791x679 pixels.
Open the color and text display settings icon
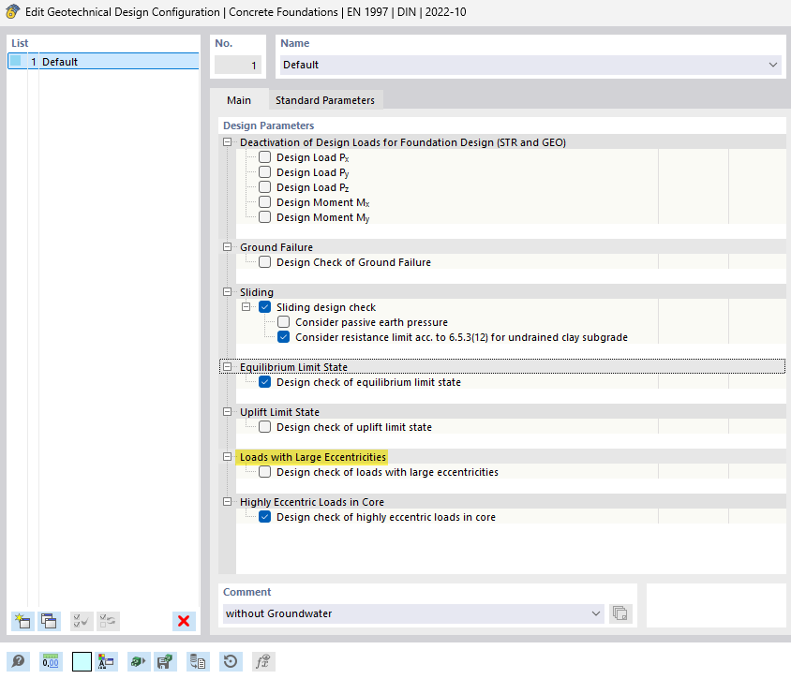pos(106,661)
